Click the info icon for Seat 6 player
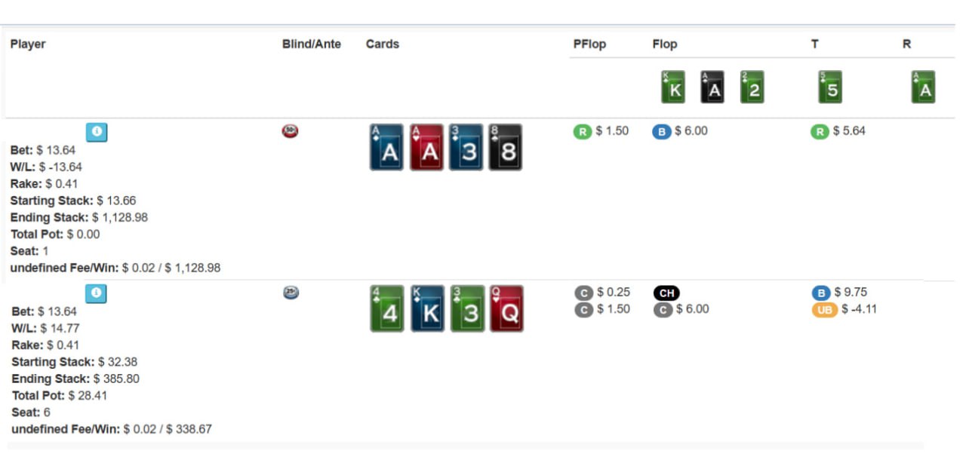Viewport: 966px width, 469px height. 97,293
